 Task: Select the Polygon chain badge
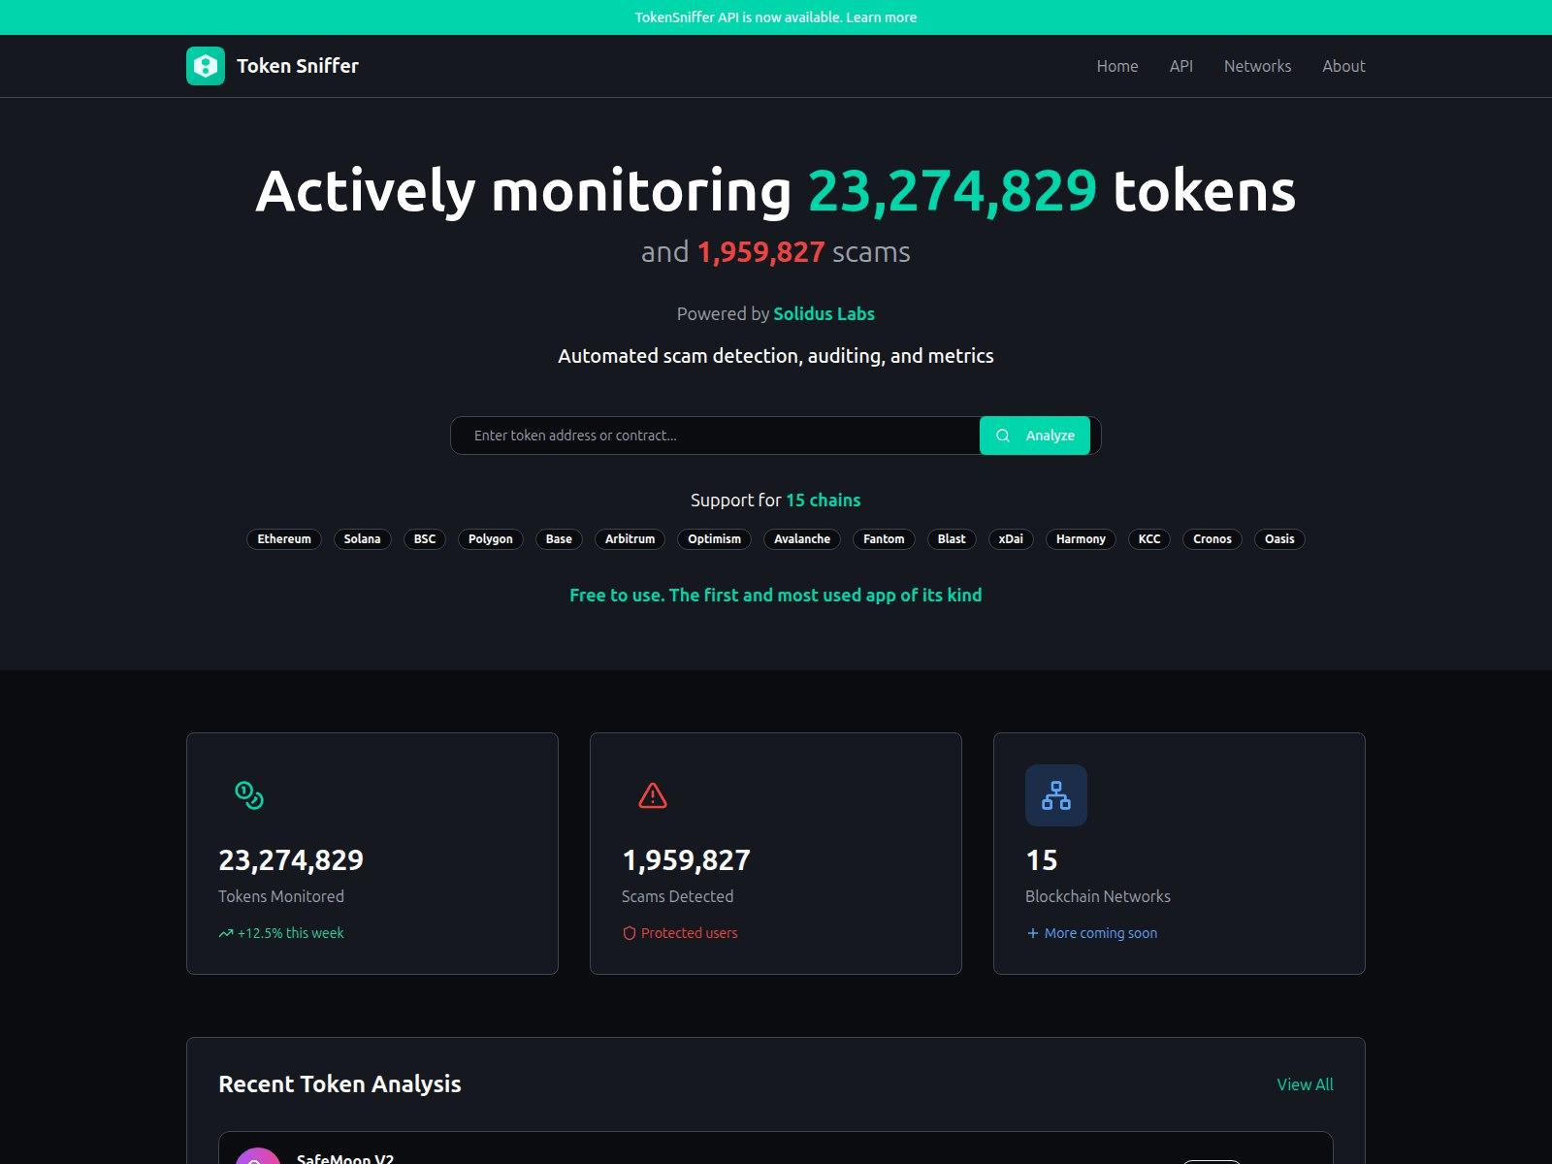point(491,539)
